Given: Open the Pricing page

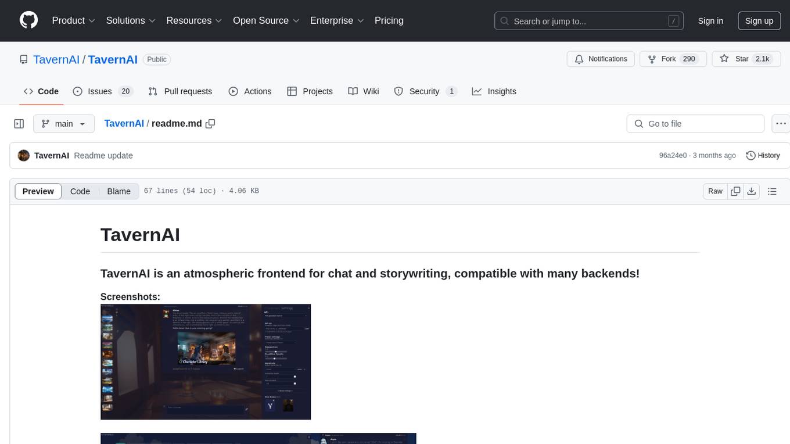Looking at the screenshot, I should (389, 20).
